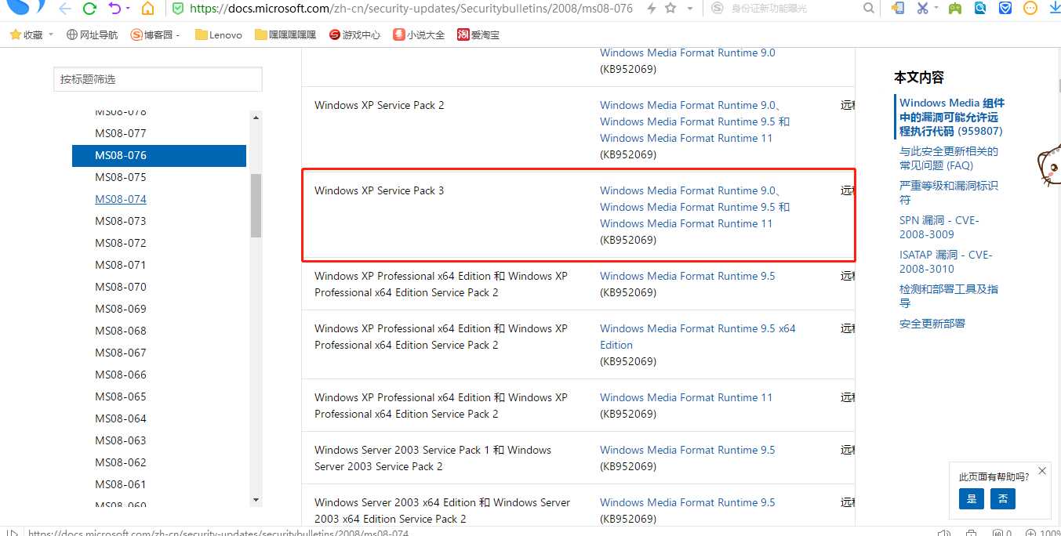Click 否 in the page feedback box
Image resolution: width=1061 pixels, height=536 pixels.
(x=1003, y=498)
